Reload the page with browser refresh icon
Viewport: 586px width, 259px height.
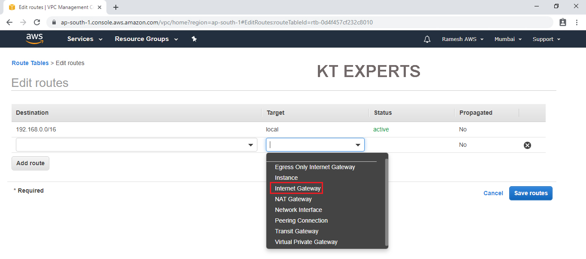coord(37,22)
